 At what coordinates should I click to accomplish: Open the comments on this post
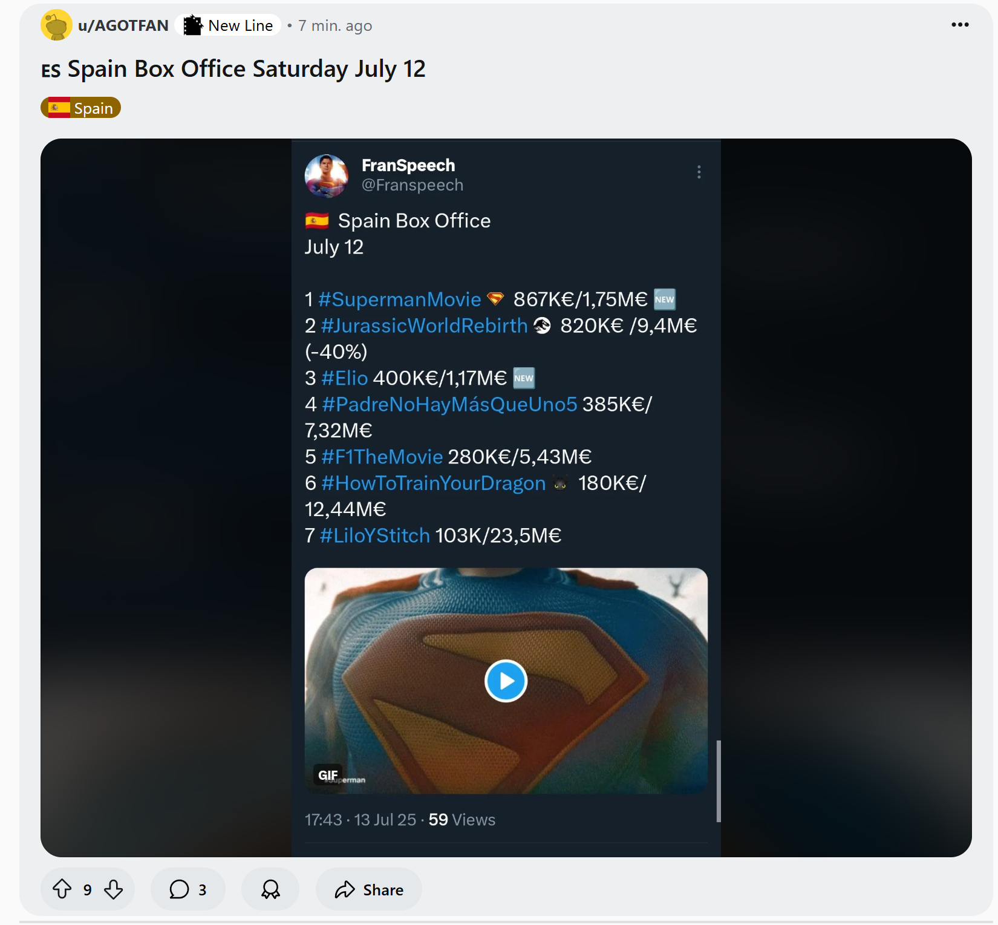click(188, 889)
